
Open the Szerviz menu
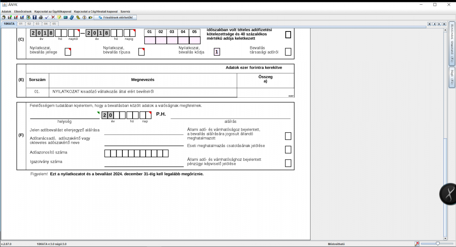(125, 11)
